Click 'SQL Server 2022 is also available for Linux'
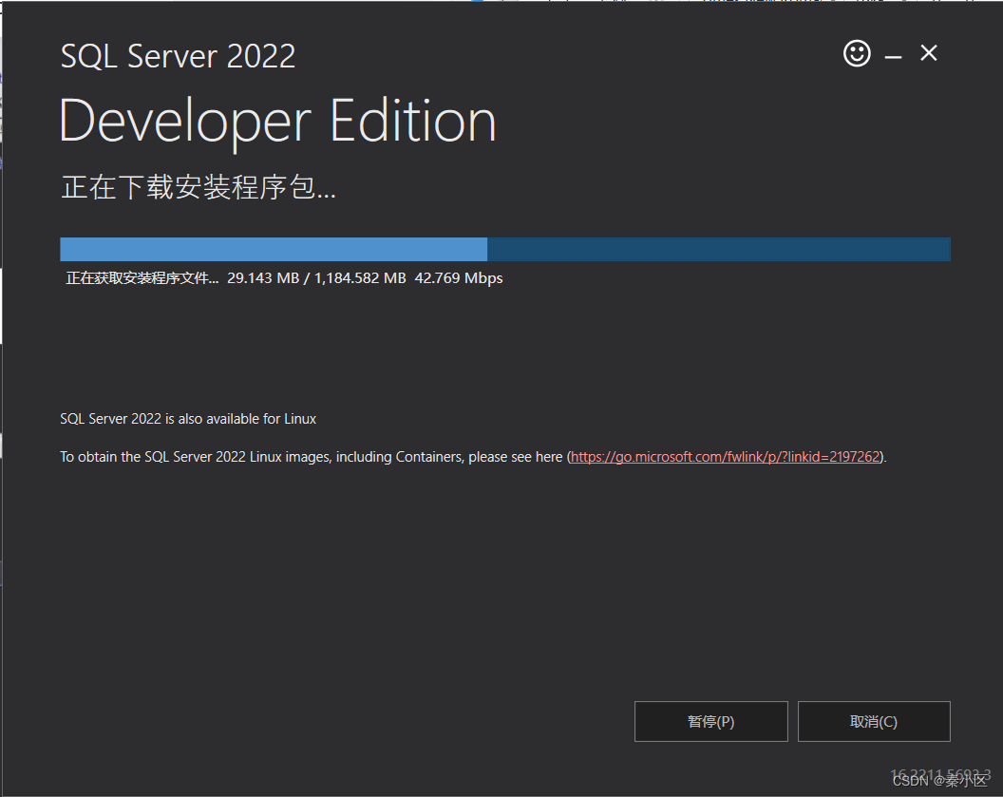The width and height of the screenshot is (1003, 797). coord(188,419)
